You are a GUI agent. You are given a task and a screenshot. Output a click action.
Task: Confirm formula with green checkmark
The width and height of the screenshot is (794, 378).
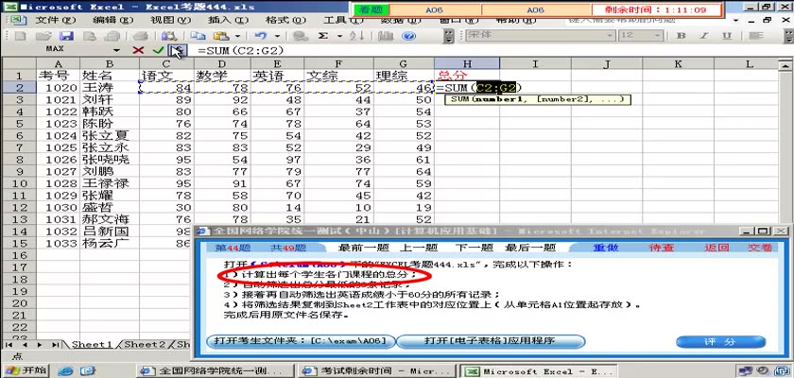[159, 50]
